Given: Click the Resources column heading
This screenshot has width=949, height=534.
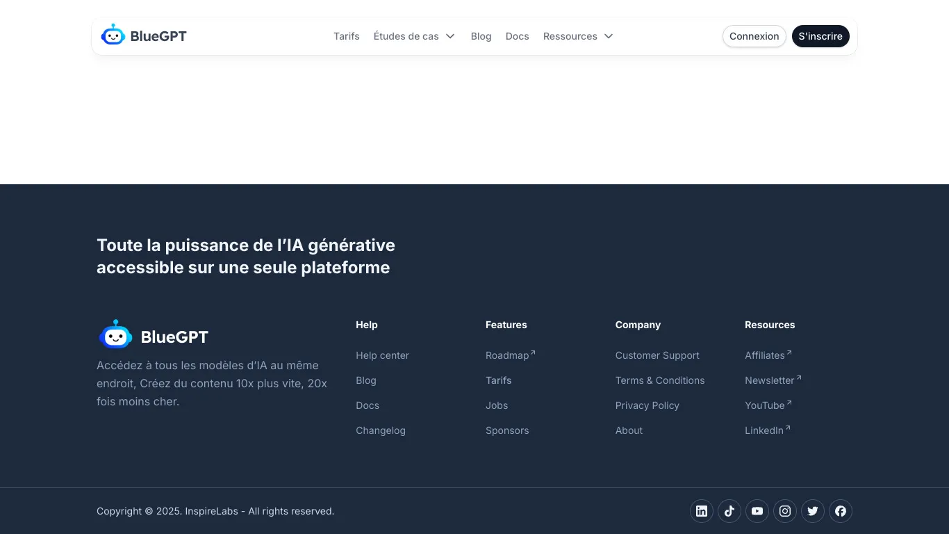Looking at the screenshot, I should click(770, 325).
